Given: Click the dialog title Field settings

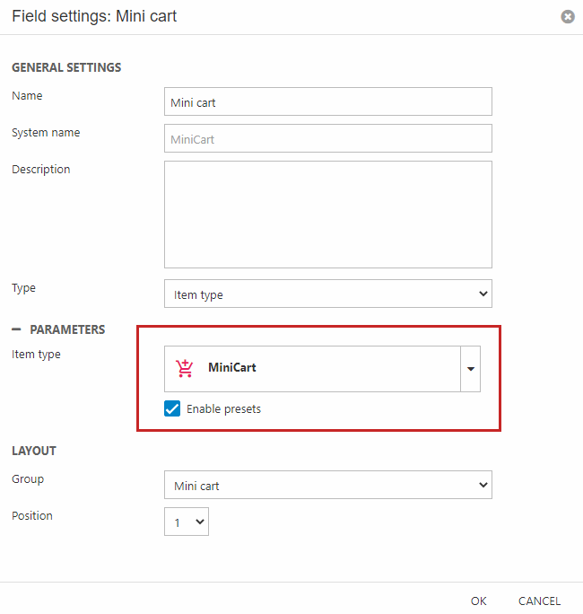Looking at the screenshot, I should point(94,16).
